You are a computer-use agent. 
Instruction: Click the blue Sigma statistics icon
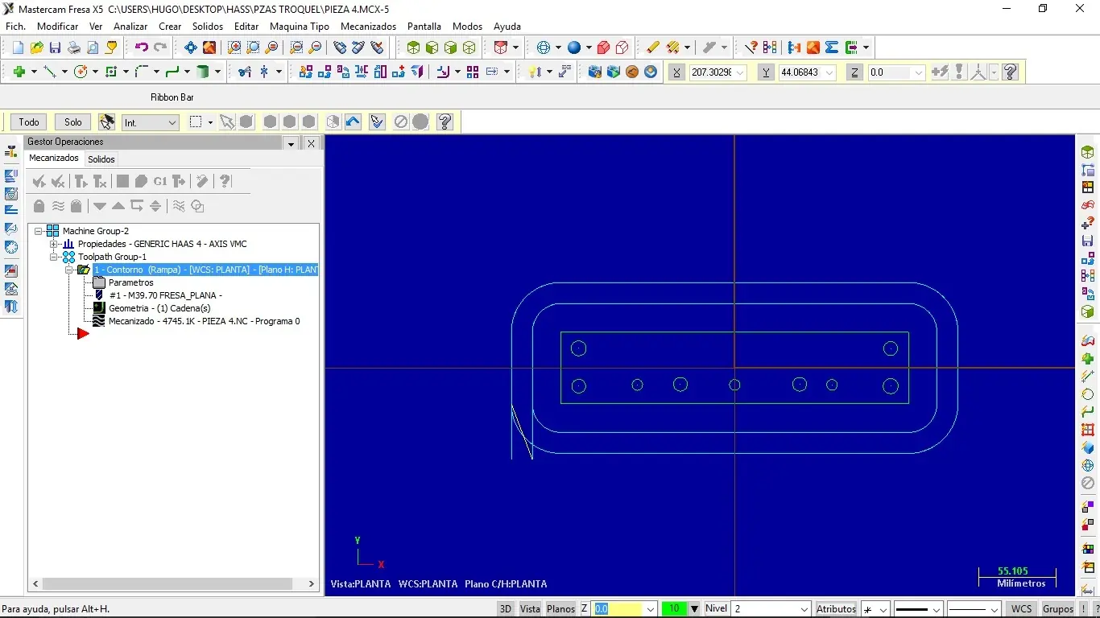pyautogui.click(x=832, y=48)
